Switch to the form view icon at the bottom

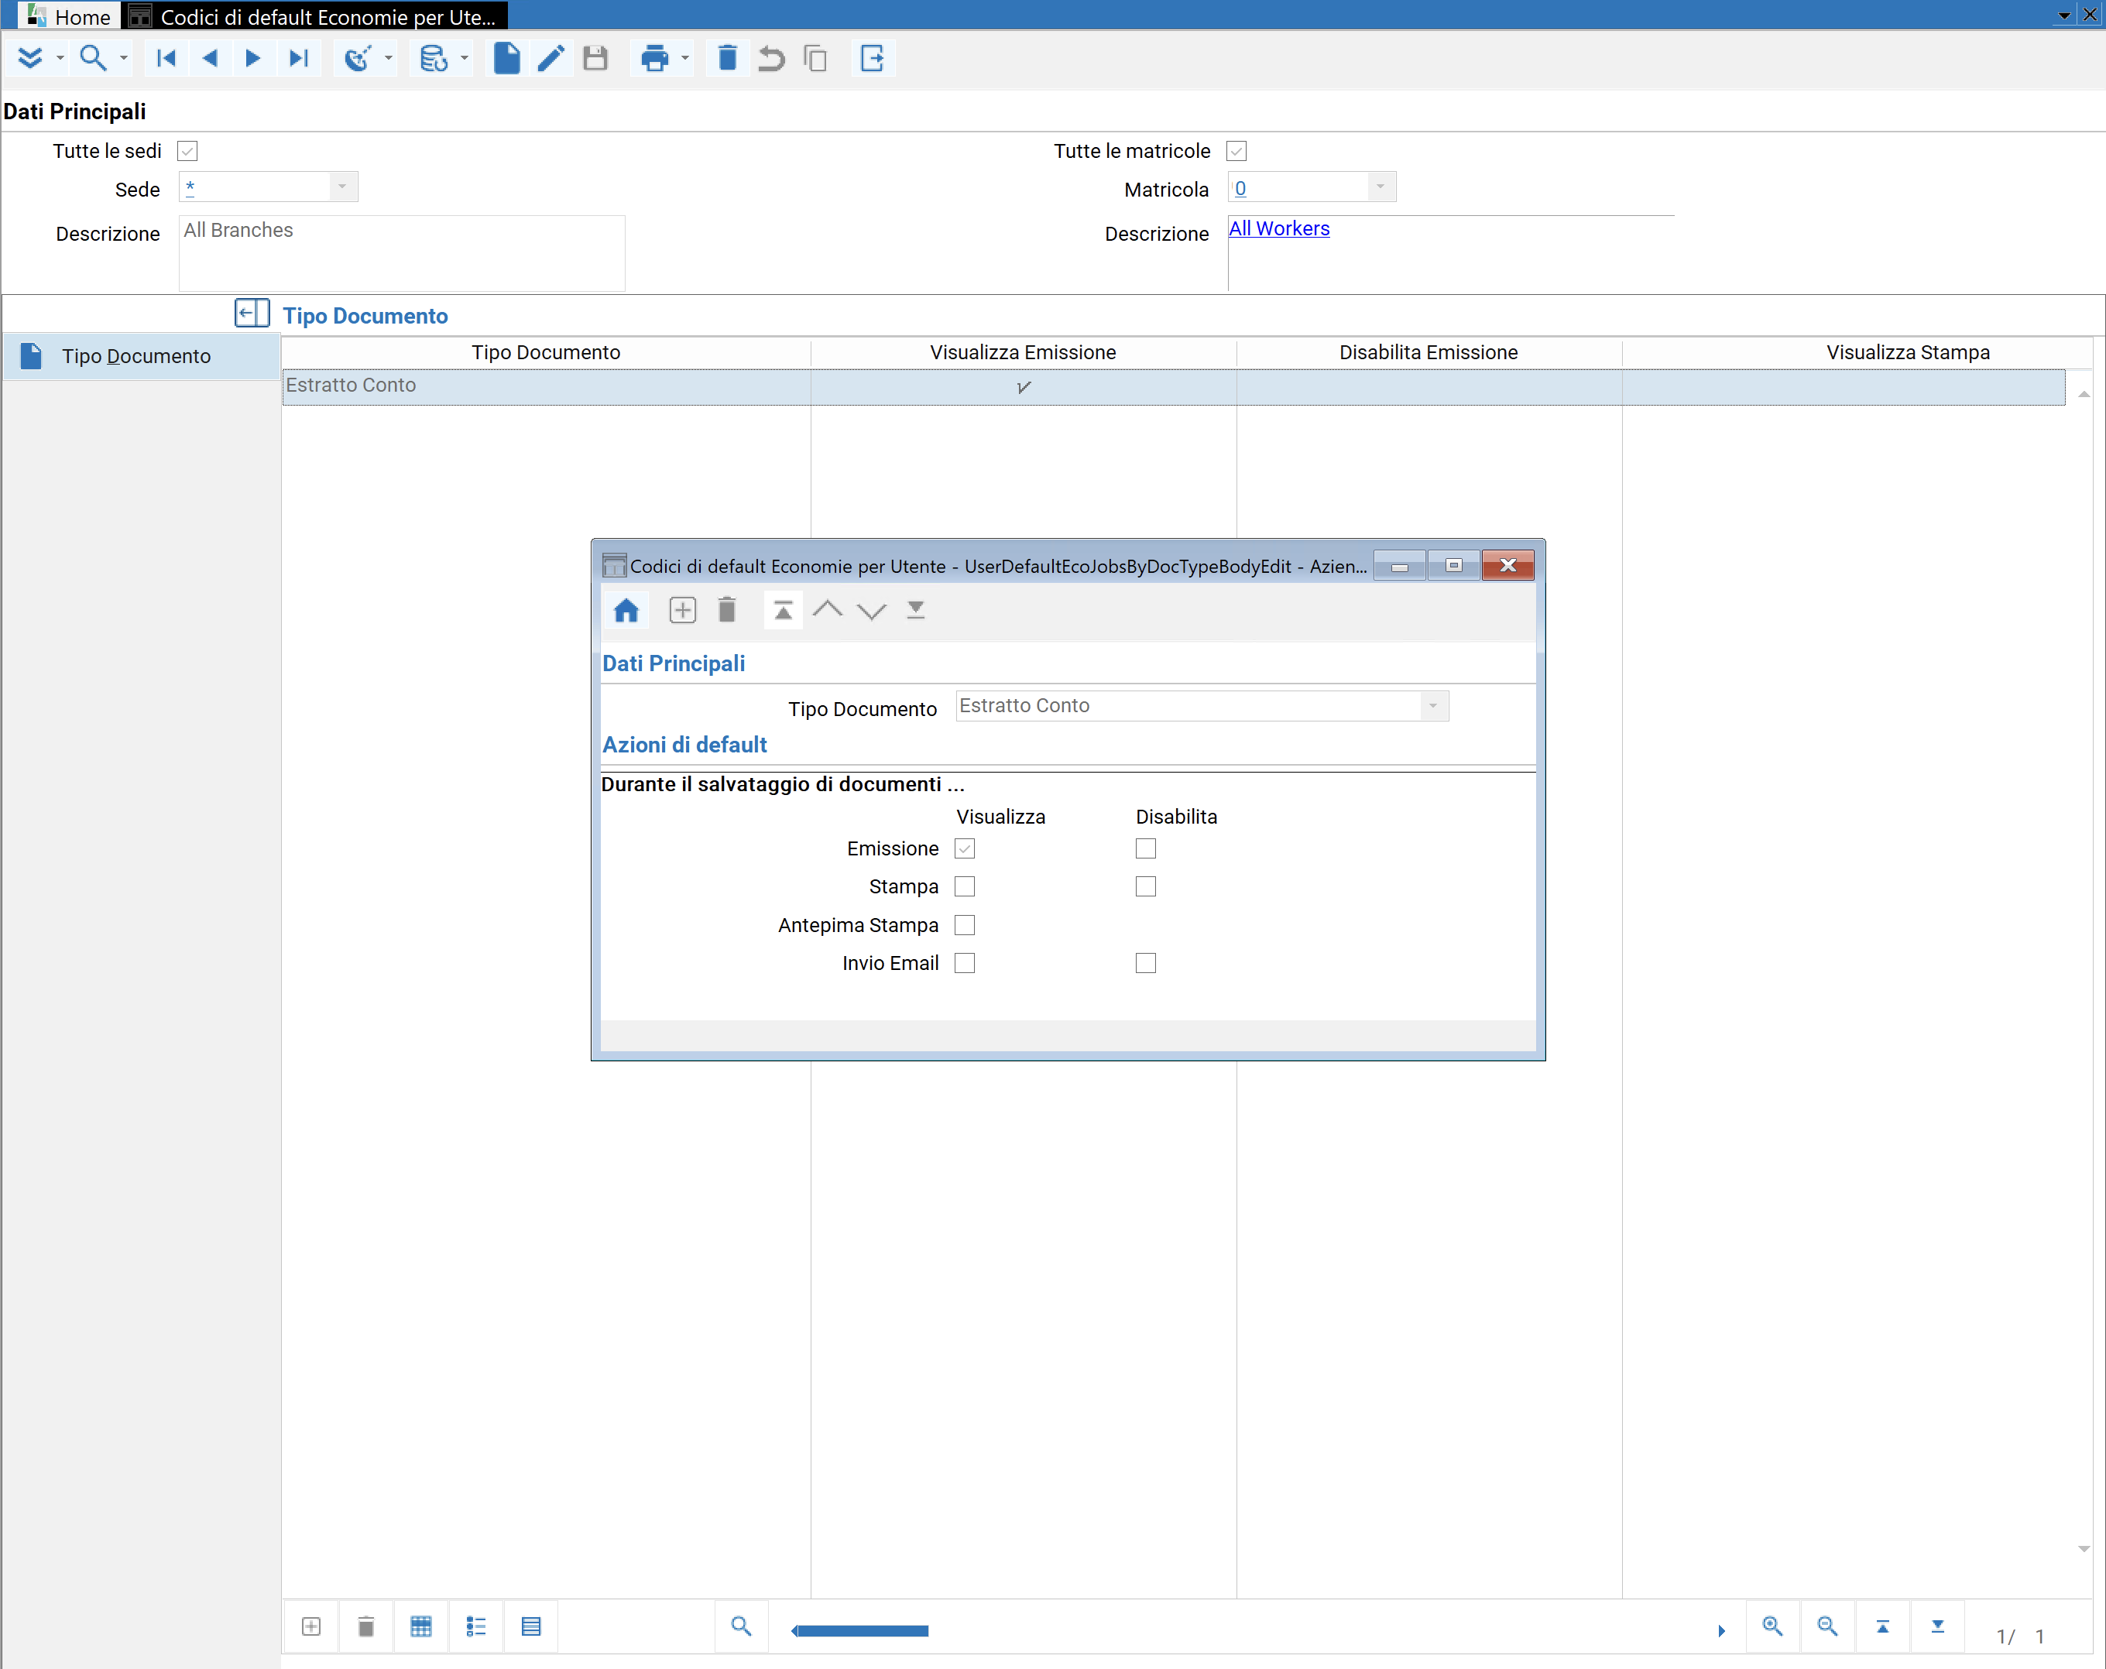click(x=530, y=1626)
